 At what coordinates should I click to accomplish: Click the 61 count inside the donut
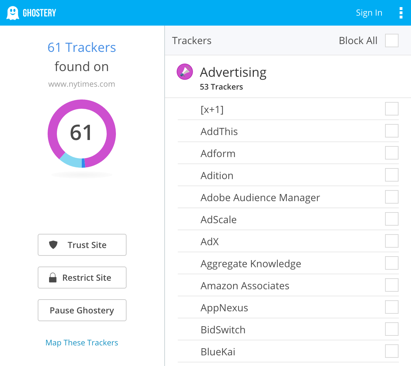(81, 133)
